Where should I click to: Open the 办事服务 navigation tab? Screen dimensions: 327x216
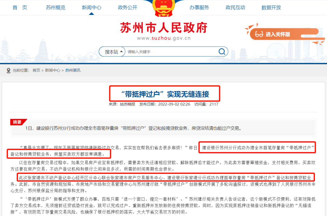[200, 7]
